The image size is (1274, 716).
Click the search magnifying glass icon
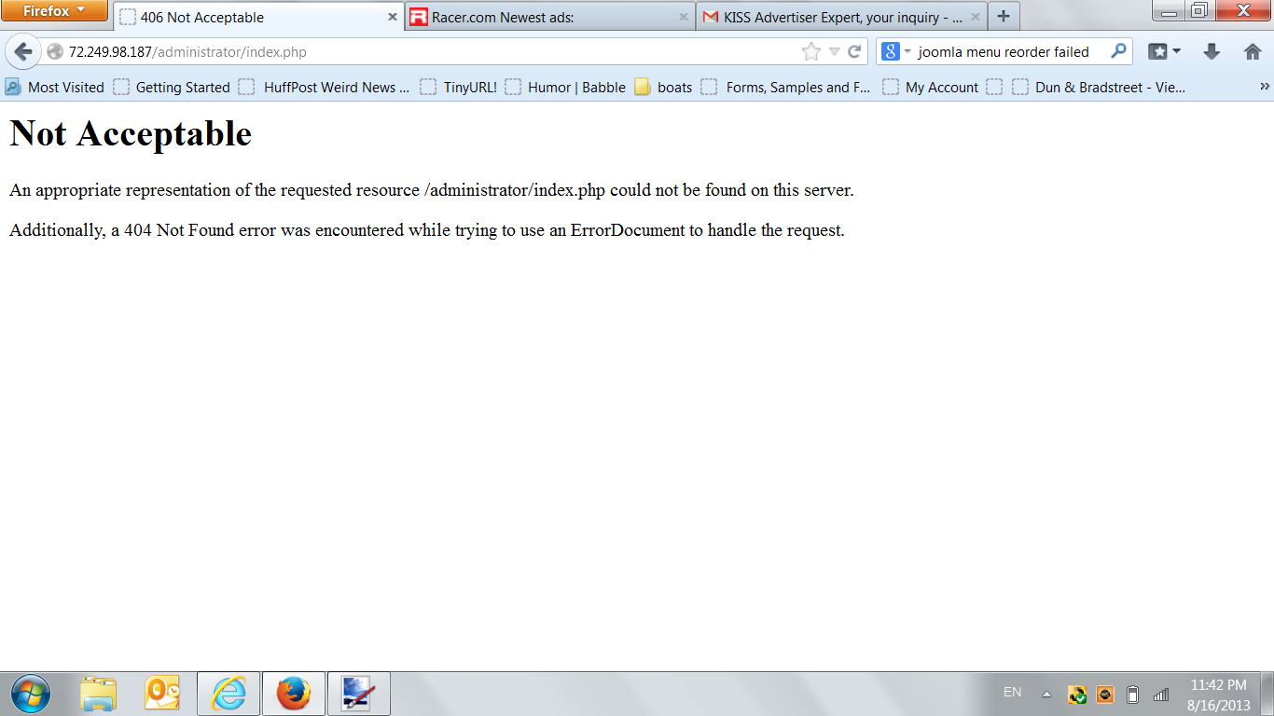1118,52
